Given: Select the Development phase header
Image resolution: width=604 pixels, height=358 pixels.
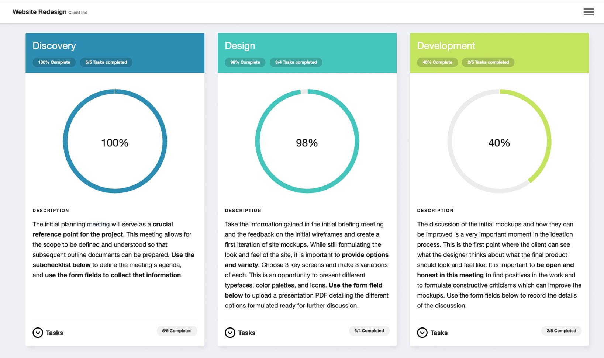Looking at the screenshot, I should [x=446, y=45].
